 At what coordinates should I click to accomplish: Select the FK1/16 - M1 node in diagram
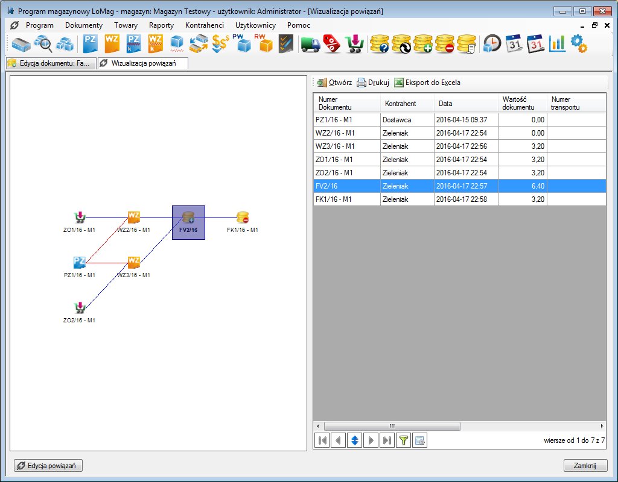pos(243,218)
